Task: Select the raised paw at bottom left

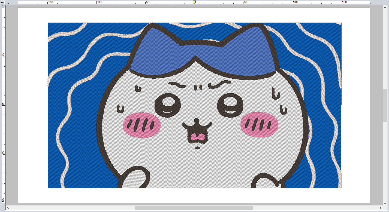Action: (x=134, y=179)
